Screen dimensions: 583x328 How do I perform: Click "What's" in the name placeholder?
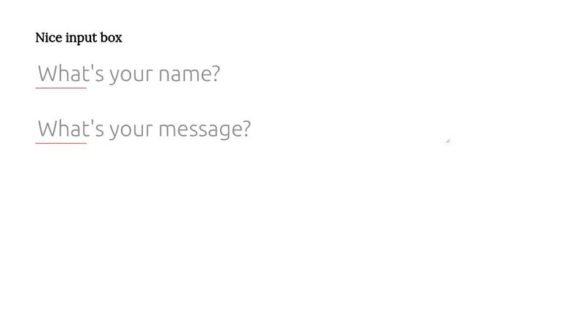coord(71,74)
